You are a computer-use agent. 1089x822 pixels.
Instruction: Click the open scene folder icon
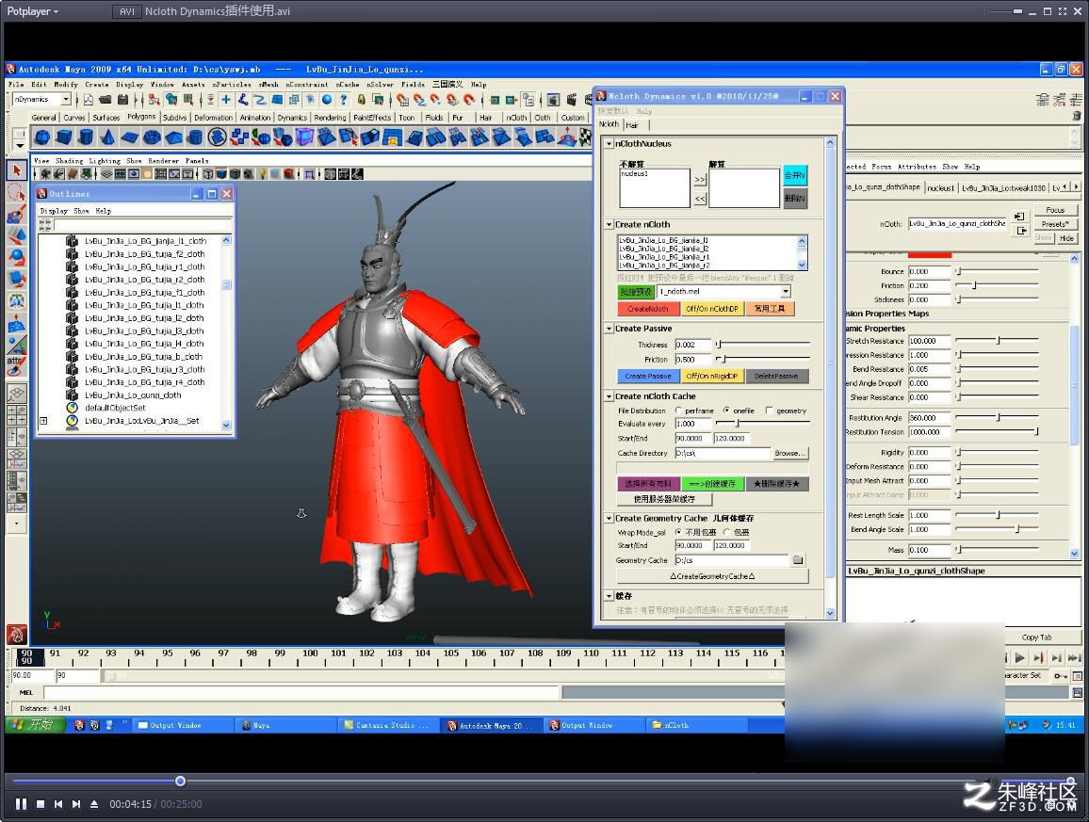(x=106, y=100)
